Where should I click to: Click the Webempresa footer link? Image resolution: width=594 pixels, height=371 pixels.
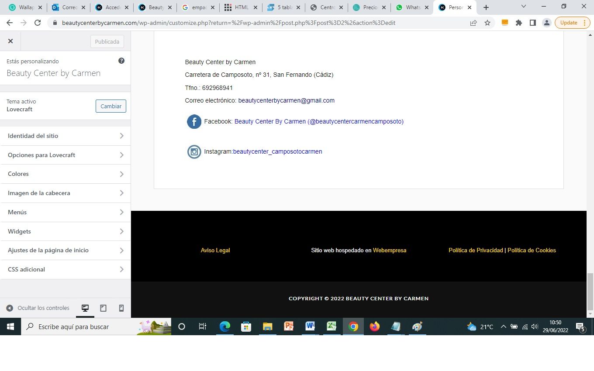[390, 250]
